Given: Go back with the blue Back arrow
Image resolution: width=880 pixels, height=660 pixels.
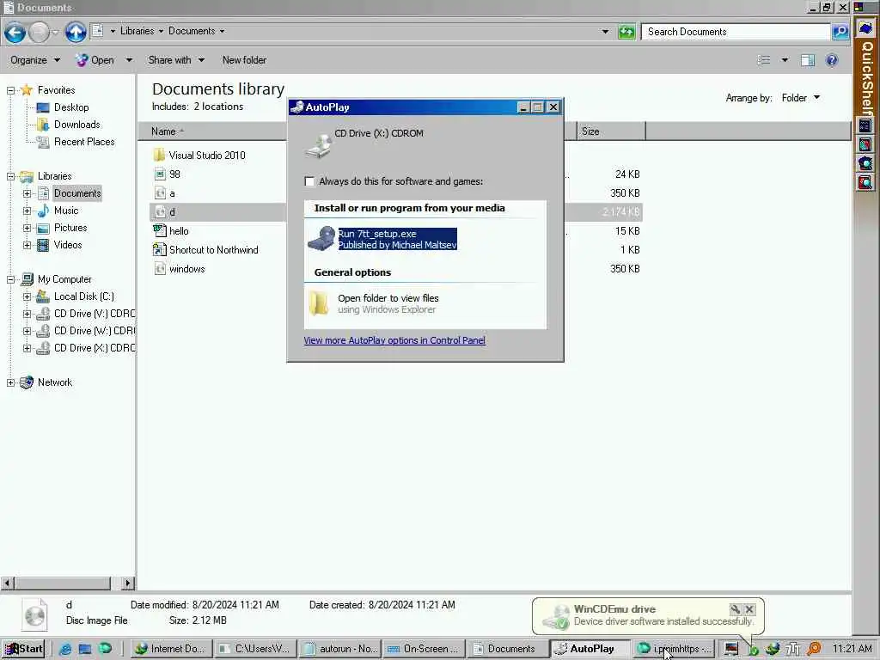Looking at the screenshot, I should coord(15,32).
